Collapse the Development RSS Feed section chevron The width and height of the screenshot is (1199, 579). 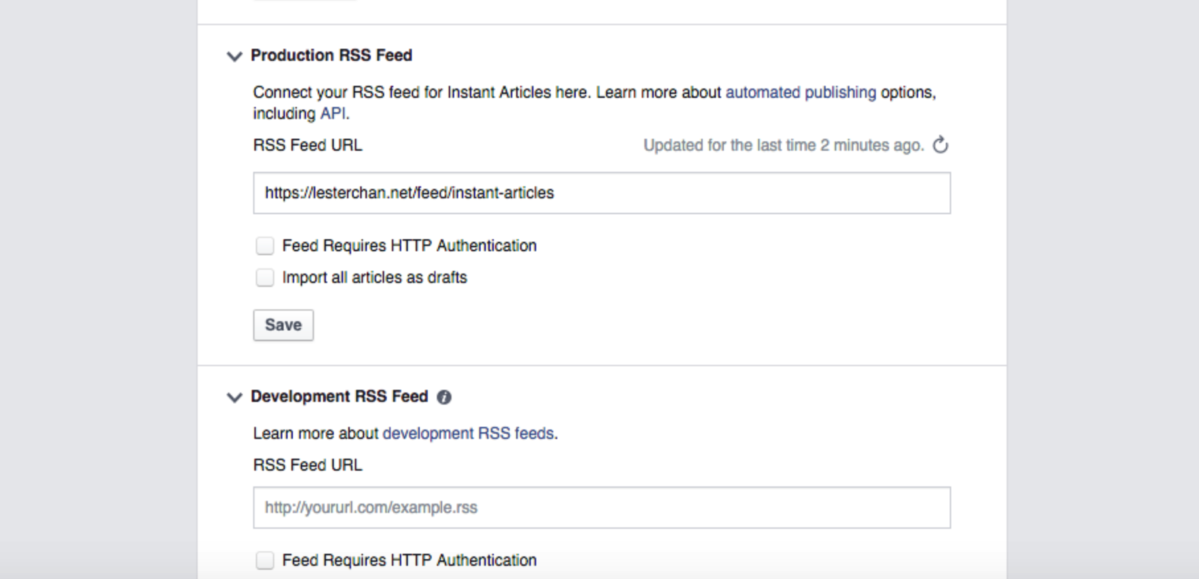(234, 397)
